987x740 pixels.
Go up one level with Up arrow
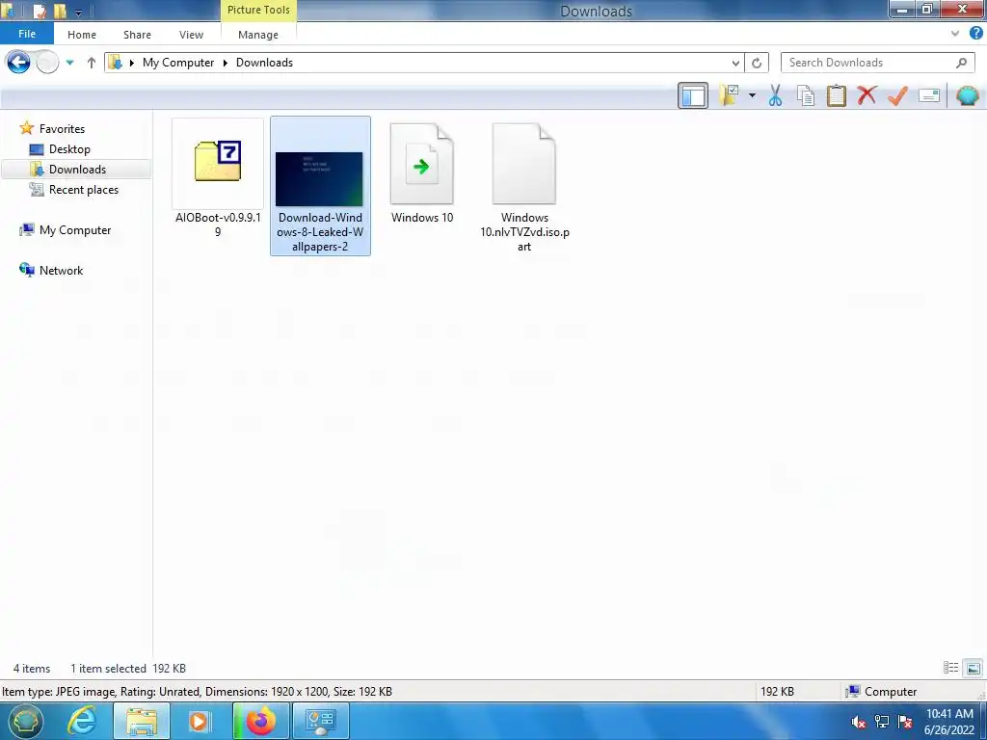92,63
